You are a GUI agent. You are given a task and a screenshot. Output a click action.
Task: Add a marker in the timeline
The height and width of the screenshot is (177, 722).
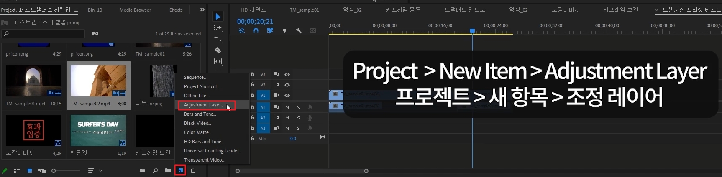pyautogui.click(x=284, y=30)
